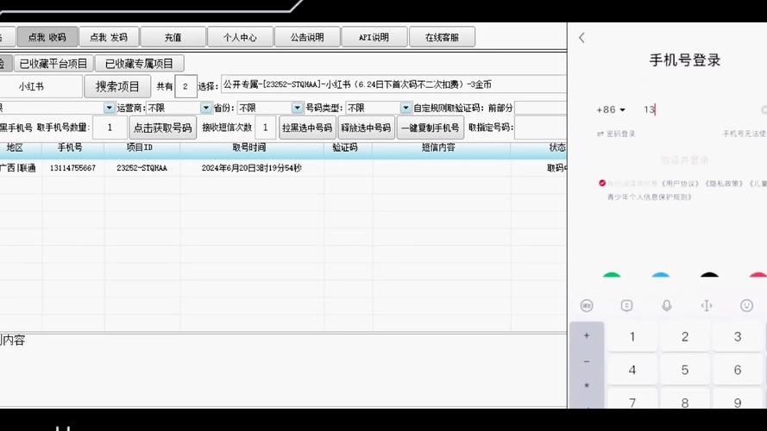Open the API说明 tab
Viewport: 767px width, 431px height.
pyautogui.click(x=374, y=37)
